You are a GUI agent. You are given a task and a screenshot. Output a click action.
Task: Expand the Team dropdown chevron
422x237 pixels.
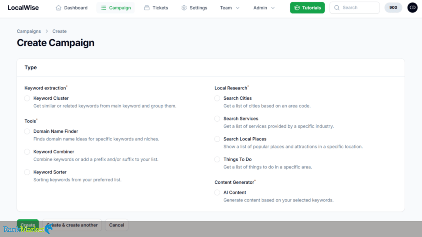coord(238,8)
